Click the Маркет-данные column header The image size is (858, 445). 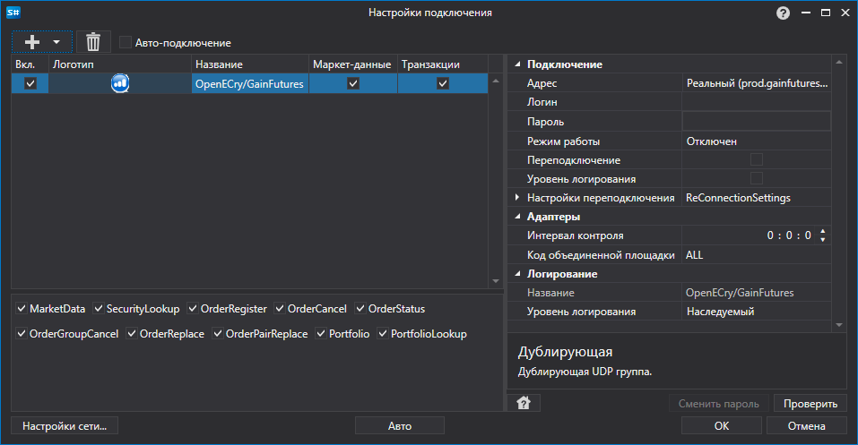(x=353, y=64)
